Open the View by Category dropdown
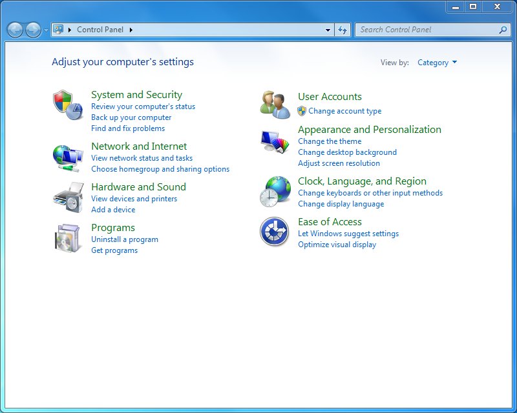This screenshot has width=517, height=413. pyautogui.click(x=437, y=63)
